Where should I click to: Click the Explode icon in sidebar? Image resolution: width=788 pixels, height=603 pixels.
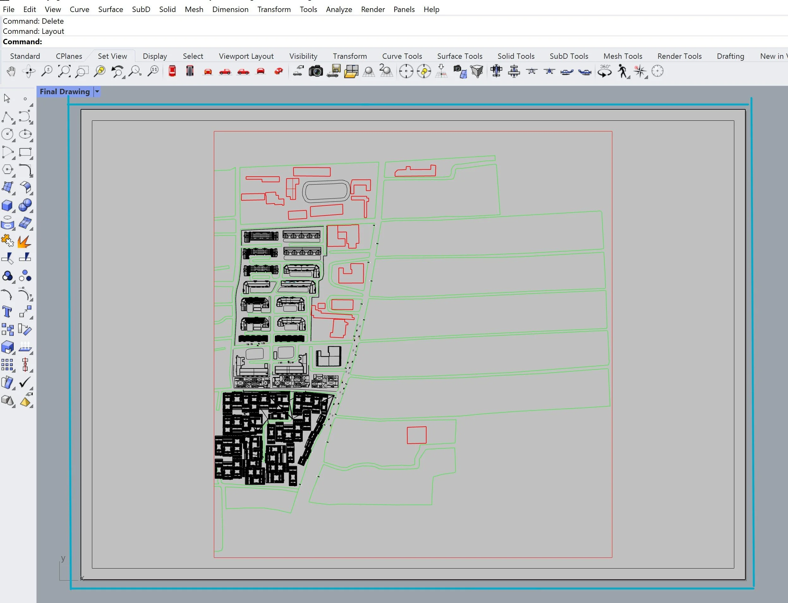click(24, 241)
